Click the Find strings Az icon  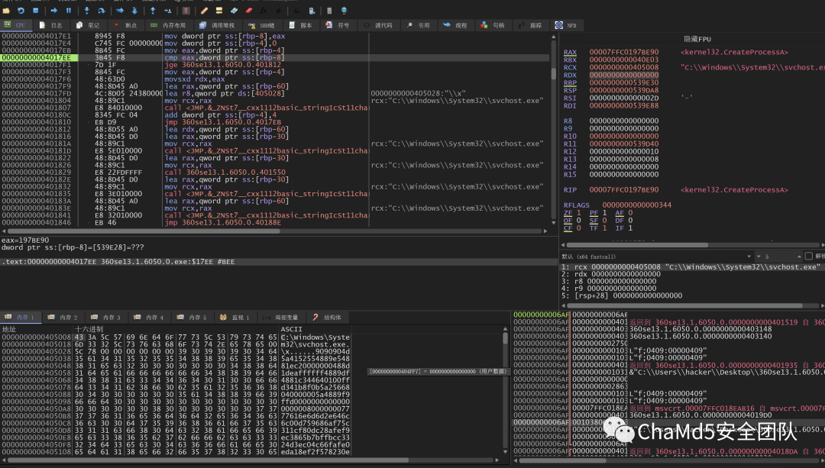point(296,11)
